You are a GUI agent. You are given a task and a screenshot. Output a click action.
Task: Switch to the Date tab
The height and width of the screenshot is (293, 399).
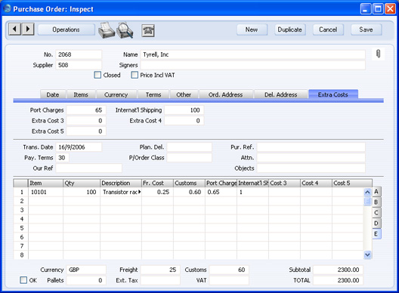(53, 94)
